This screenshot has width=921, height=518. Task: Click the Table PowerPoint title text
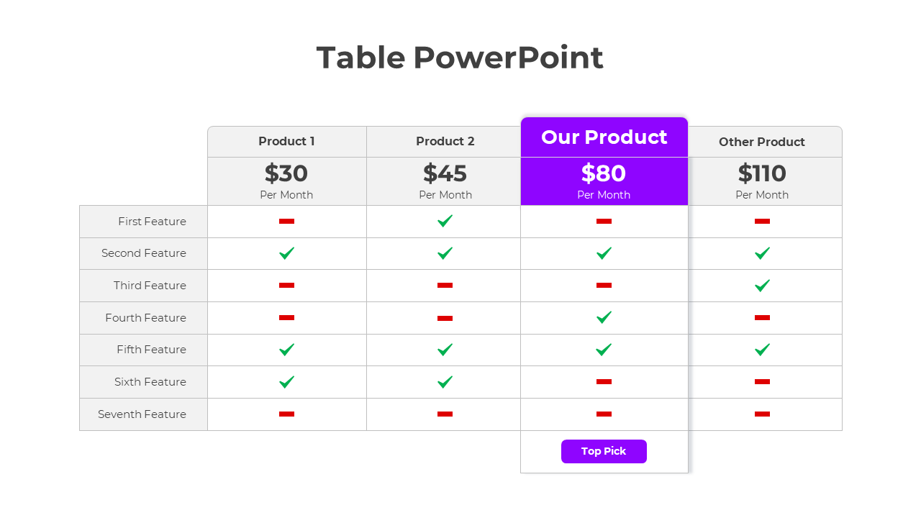click(460, 58)
